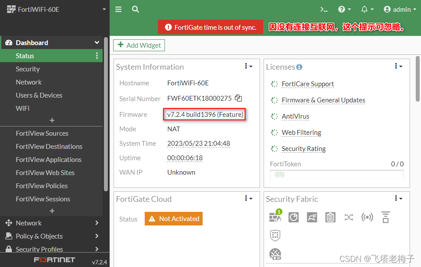This screenshot has width=421, height=267.
Task: Open System Information widget options menu
Action: click(x=248, y=66)
